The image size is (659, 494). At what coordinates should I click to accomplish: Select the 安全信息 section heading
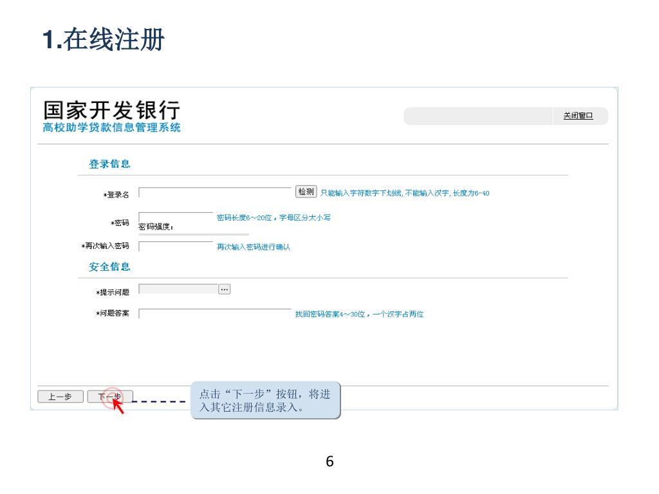pos(109,267)
